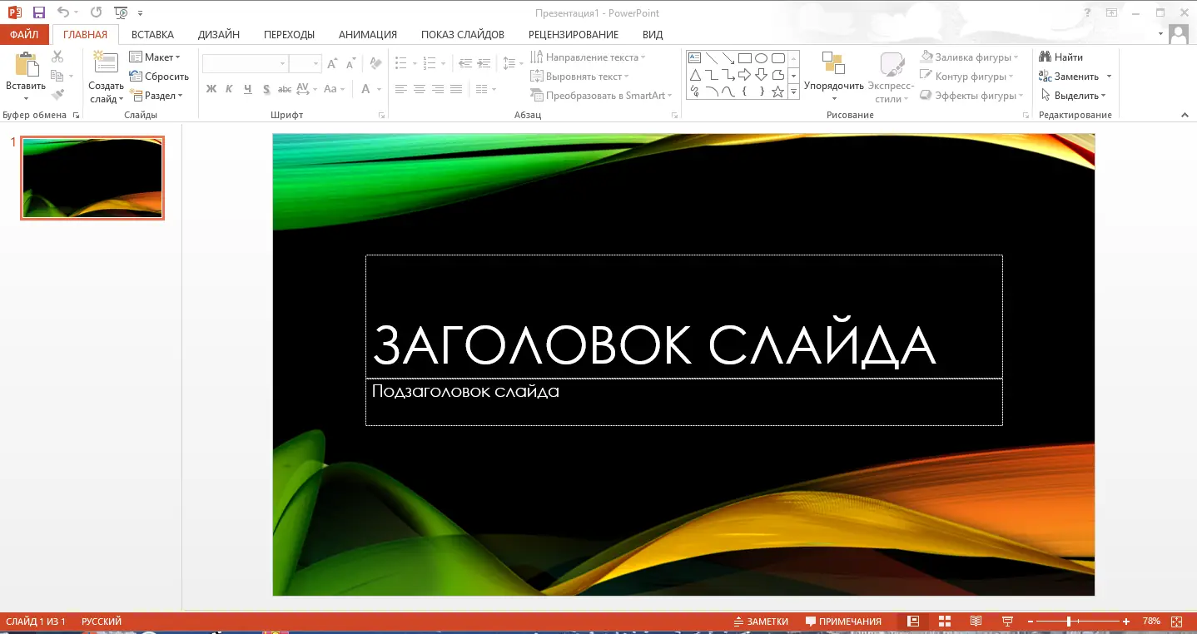Image resolution: width=1197 pixels, height=634 pixels.
Task: Select the Ellipse shape in shapes gallery
Action: click(x=761, y=57)
